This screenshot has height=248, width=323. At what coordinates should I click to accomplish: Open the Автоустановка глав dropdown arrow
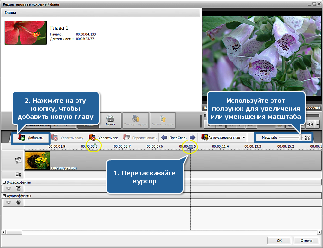pos(244,137)
